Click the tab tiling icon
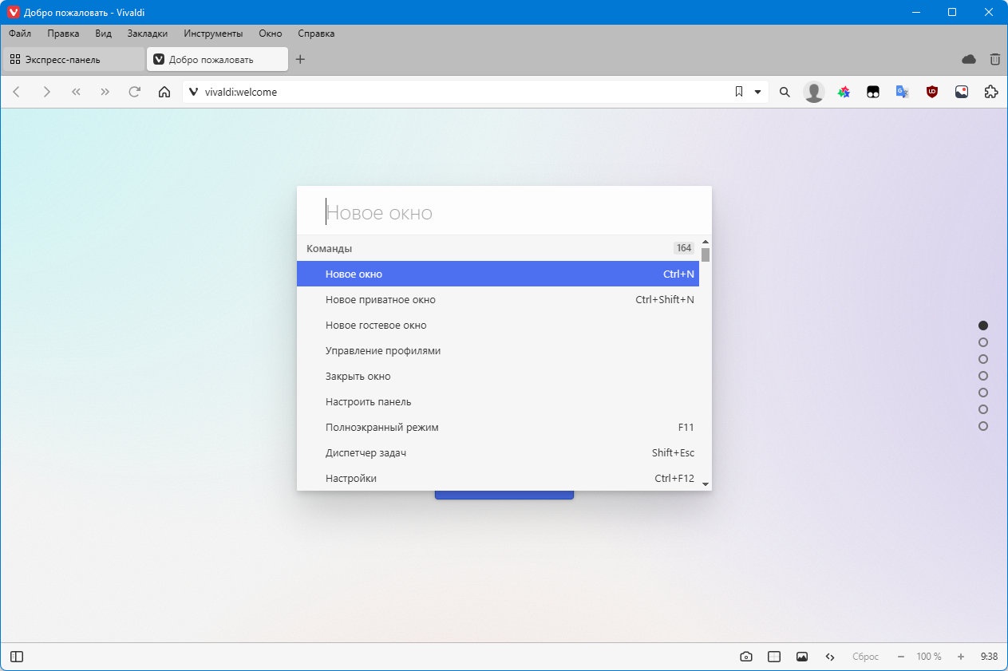 coord(774,657)
